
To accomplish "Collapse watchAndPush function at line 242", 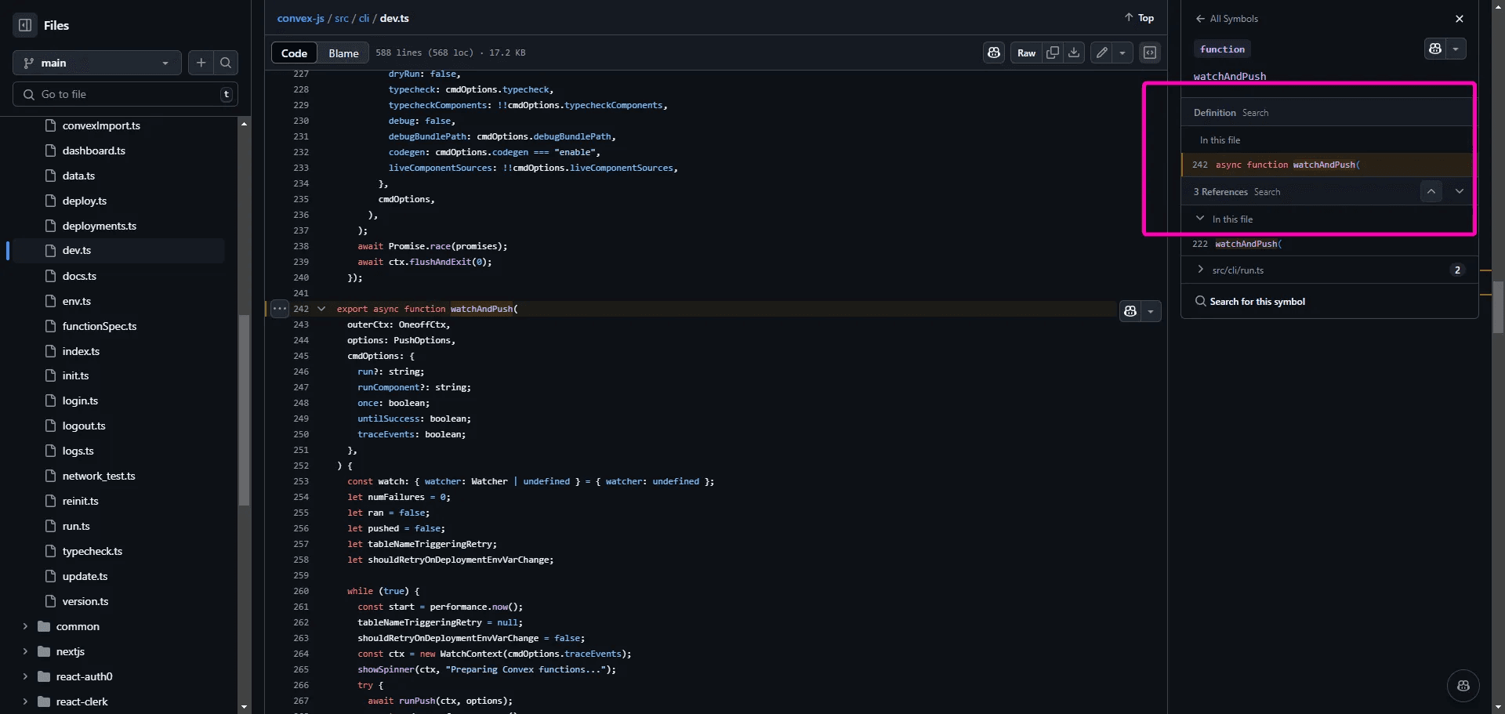I will click(321, 309).
